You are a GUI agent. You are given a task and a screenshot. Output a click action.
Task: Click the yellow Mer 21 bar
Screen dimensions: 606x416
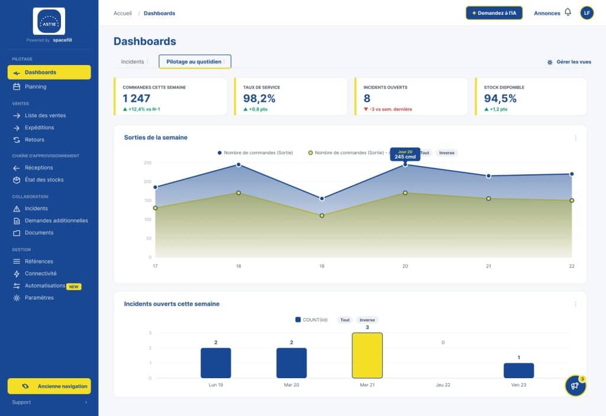tap(367, 355)
